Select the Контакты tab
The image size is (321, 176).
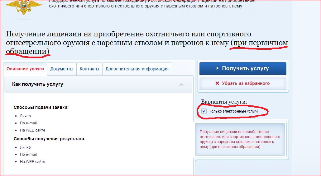(89, 69)
